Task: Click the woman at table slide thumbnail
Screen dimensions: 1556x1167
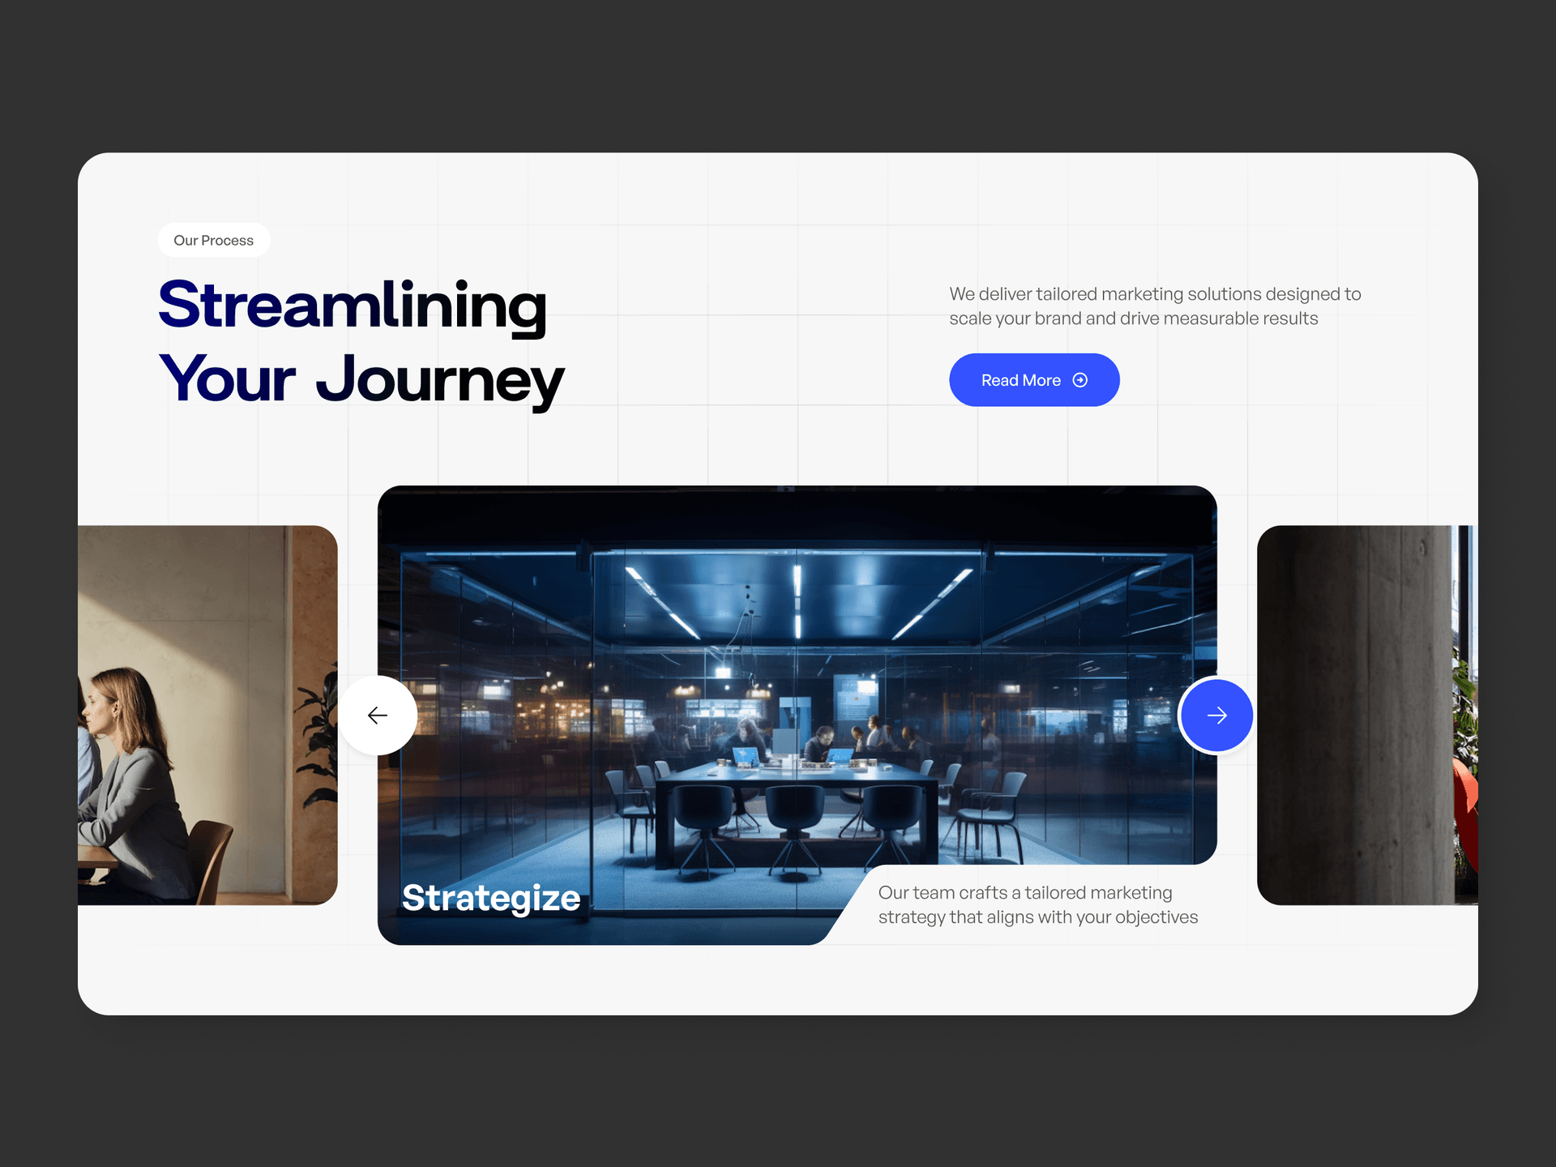Action: (x=207, y=715)
